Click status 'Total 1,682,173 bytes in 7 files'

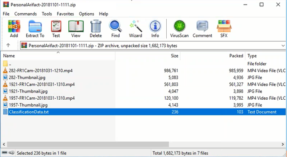coord(180,153)
